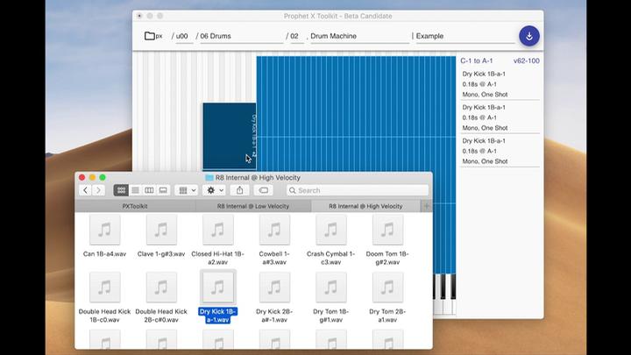Click first Dry Kick 1B-a-1 entry in list
The image size is (631, 355).
[x=500, y=84]
